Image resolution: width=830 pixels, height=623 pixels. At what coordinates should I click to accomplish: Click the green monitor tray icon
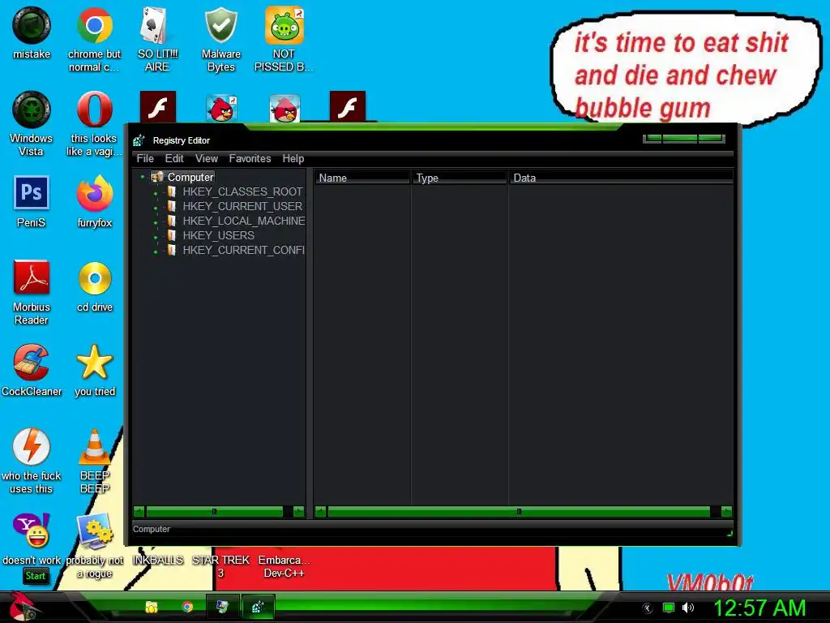tap(669, 608)
